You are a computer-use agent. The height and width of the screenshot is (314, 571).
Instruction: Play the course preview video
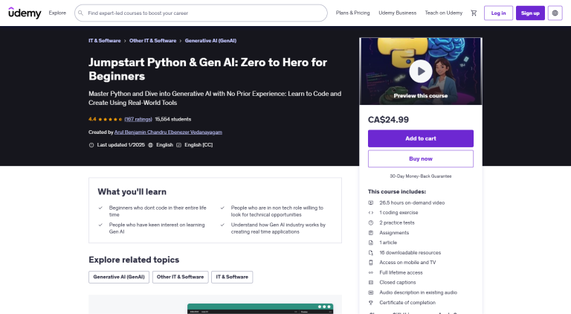[x=421, y=71]
